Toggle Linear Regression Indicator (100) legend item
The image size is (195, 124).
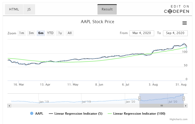136,113
